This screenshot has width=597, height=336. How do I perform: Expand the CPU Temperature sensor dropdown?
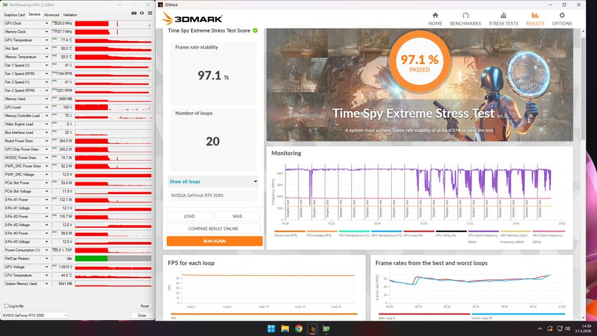point(47,275)
